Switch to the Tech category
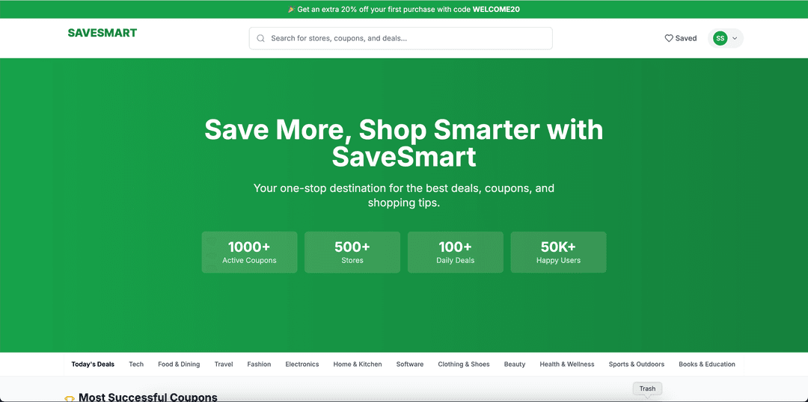808x402 pixels. (x=136, y=364)
